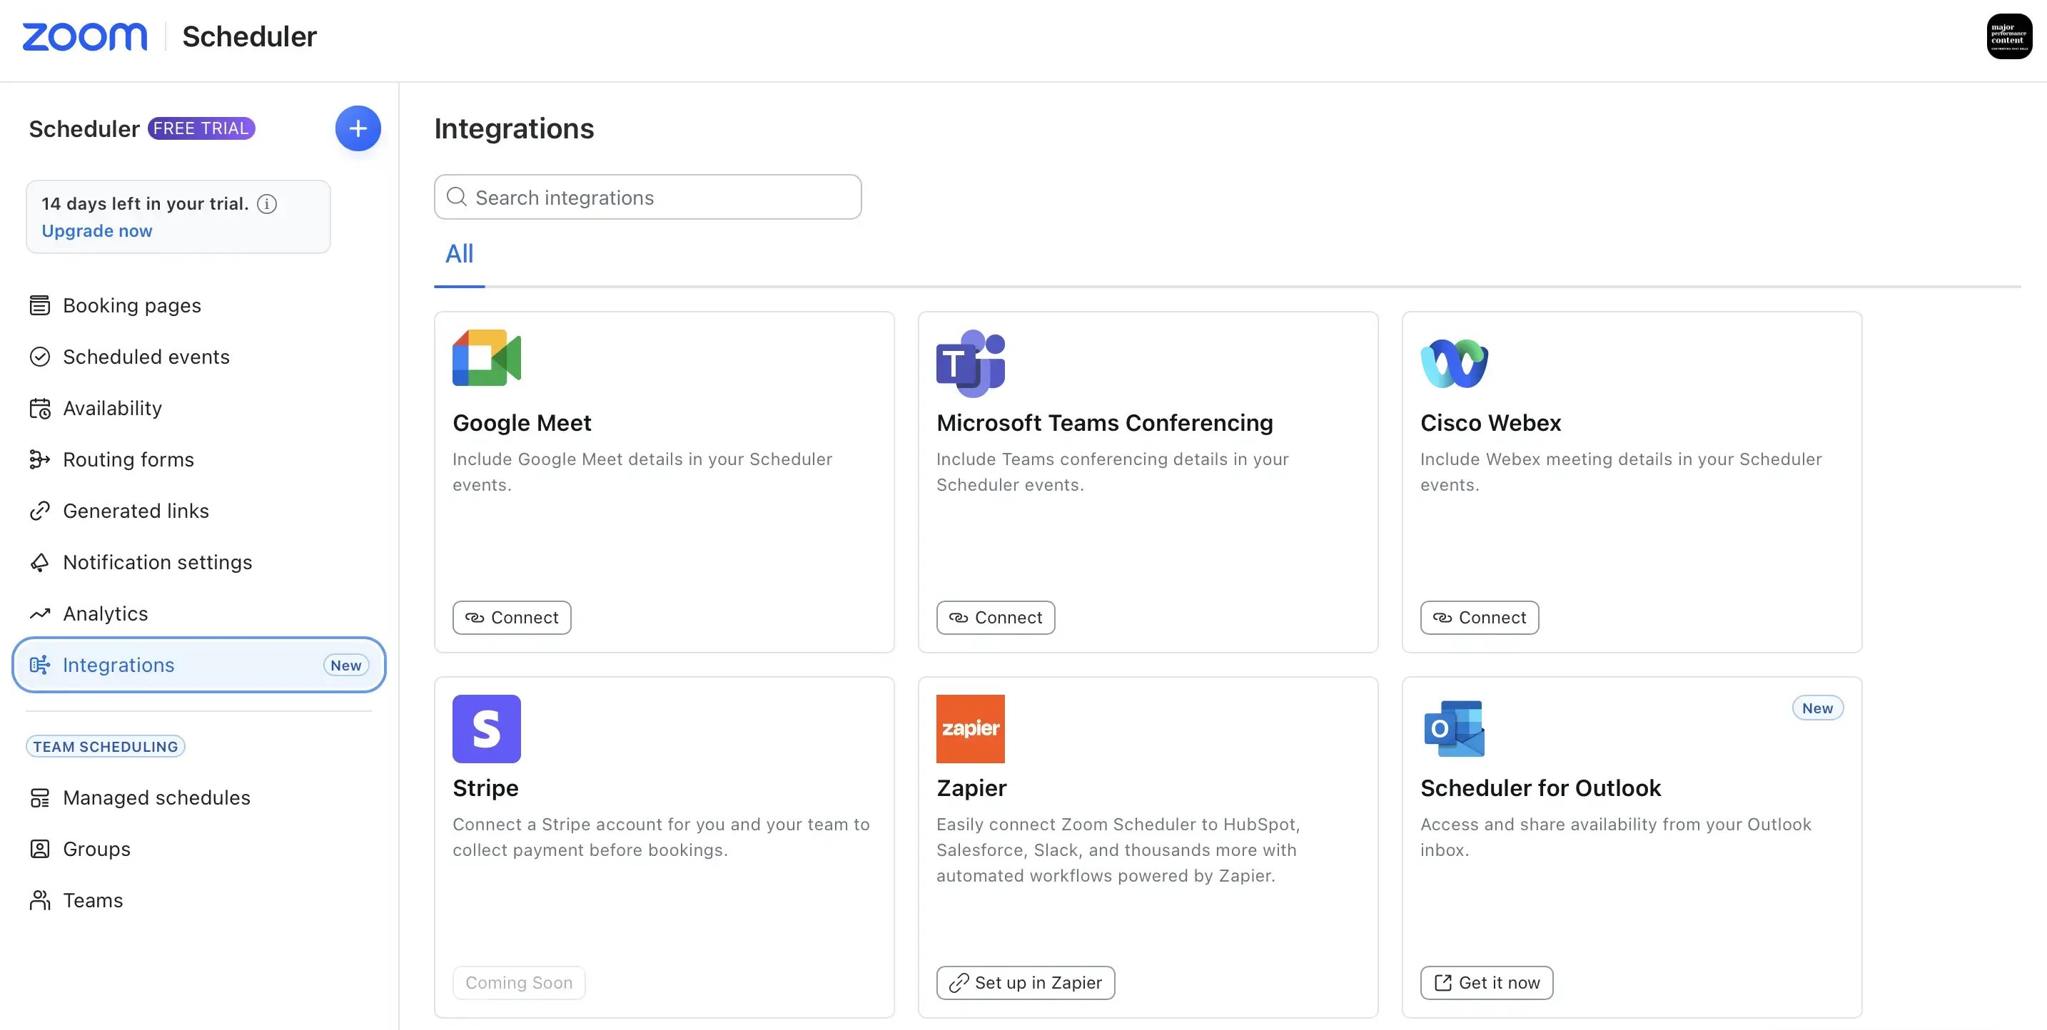Click the Booking pages sidebar icon
The image size is (2047, 1030).
point(40,306)
